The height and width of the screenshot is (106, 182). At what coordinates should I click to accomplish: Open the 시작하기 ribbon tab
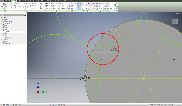pyautogui.click(x=48, y=1)
